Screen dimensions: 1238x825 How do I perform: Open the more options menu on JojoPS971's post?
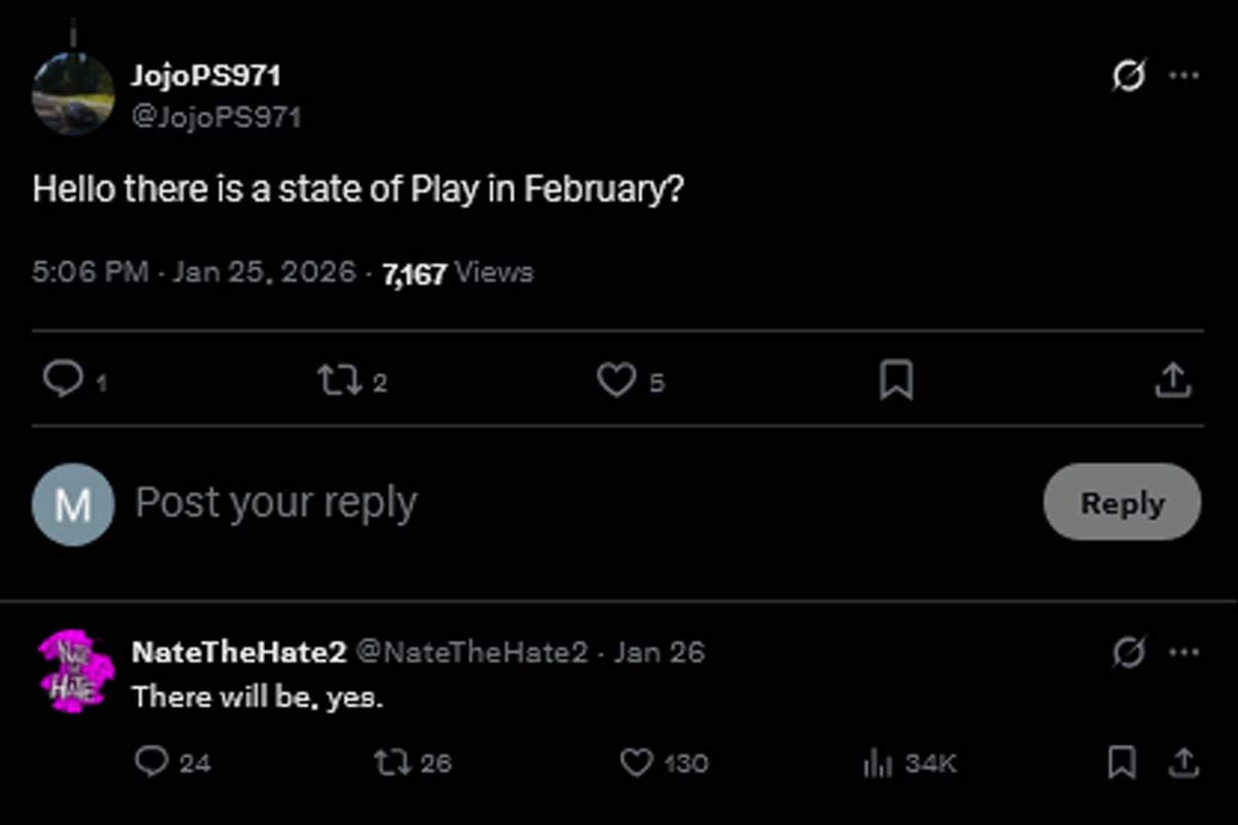click(x=1184, y=73)
